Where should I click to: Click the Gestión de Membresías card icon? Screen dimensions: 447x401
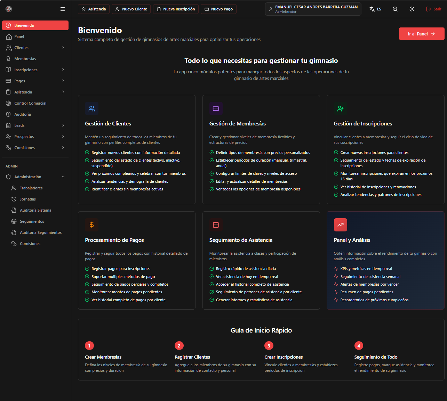click(216, 109)
